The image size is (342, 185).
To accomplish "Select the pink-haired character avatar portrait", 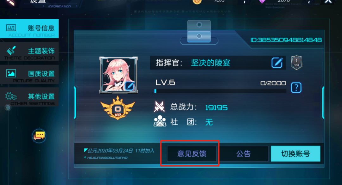I will [118, 75].
